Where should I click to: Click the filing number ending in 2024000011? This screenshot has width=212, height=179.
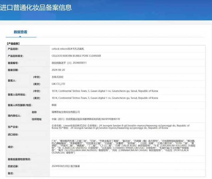69,63
